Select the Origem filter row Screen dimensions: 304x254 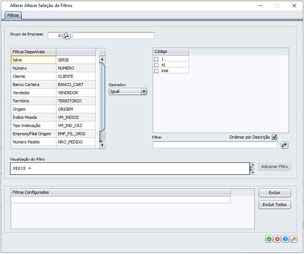tap(53, 109)
